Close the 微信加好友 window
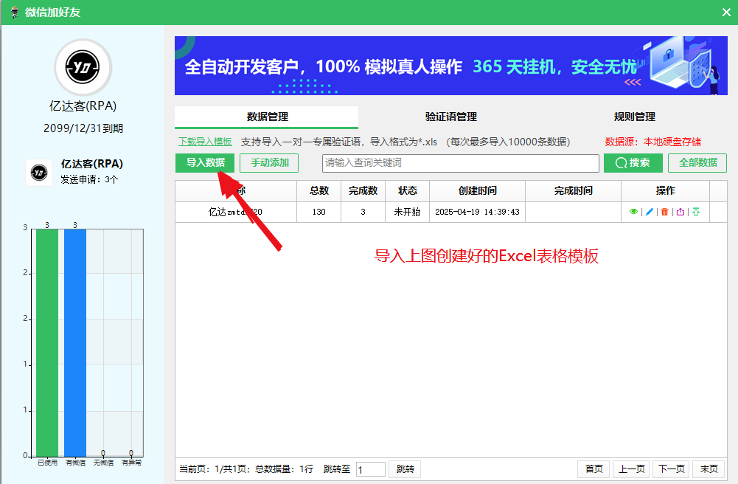738x484 pixels. (725, 12)
